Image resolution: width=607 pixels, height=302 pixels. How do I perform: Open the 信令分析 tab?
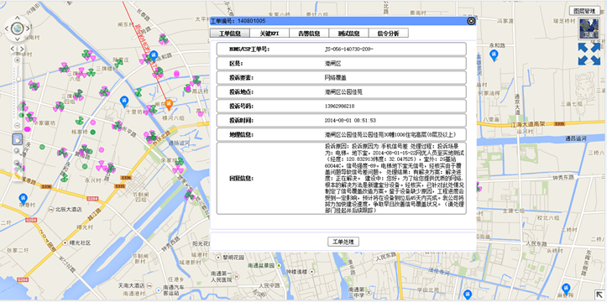pyautogui.click(x=389, y=33)
